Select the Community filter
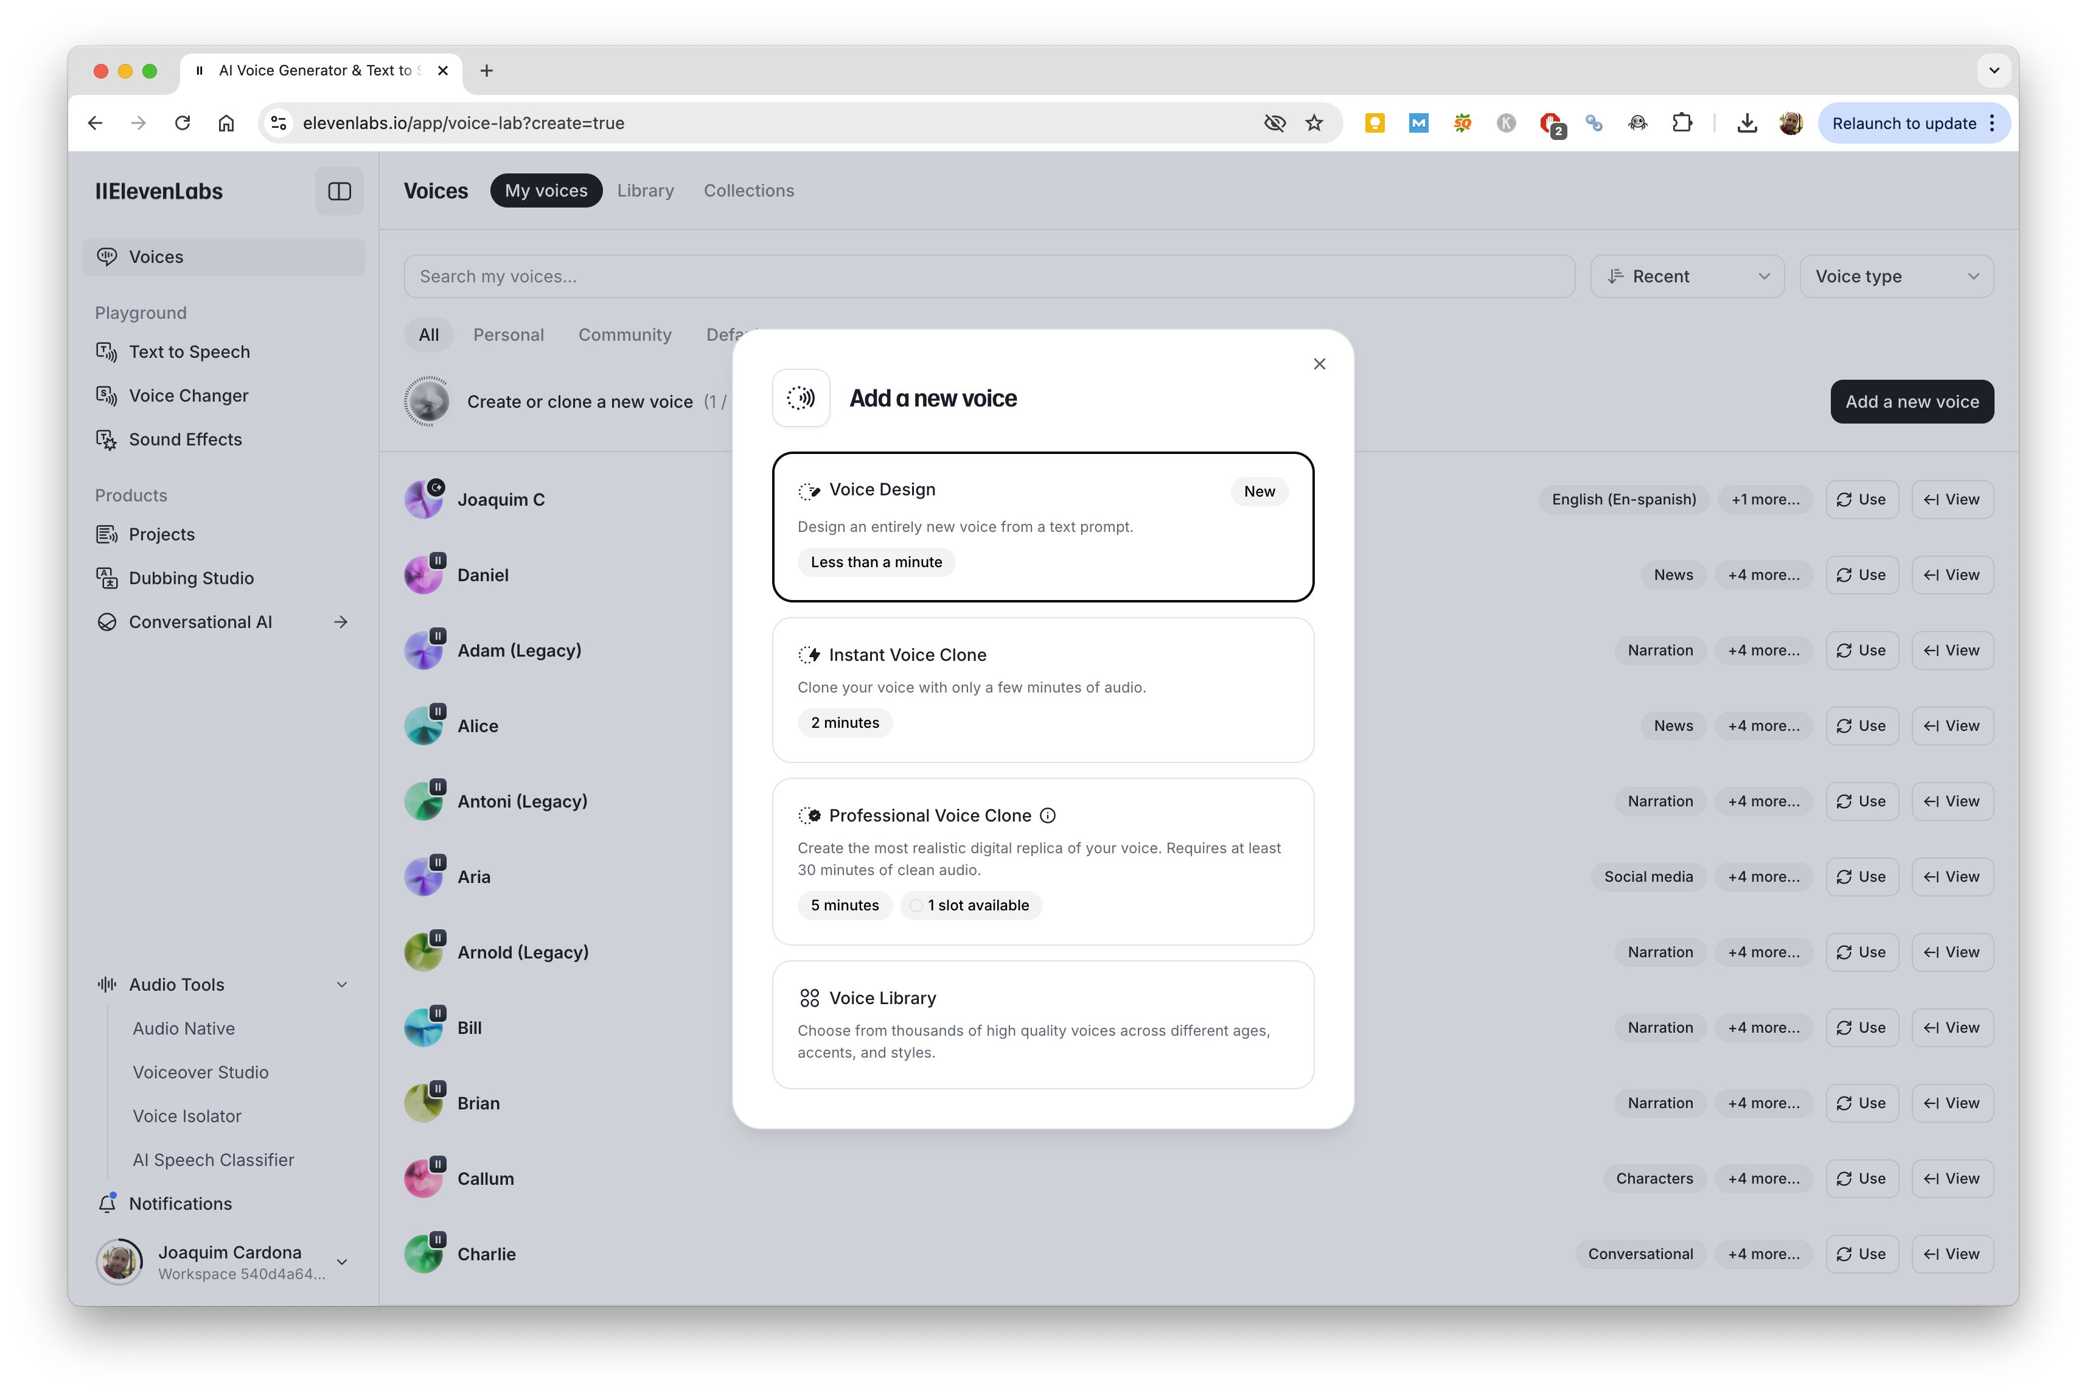Image resolution: width=2087 pixels, height=1396 pixels. tap(625, 335)
